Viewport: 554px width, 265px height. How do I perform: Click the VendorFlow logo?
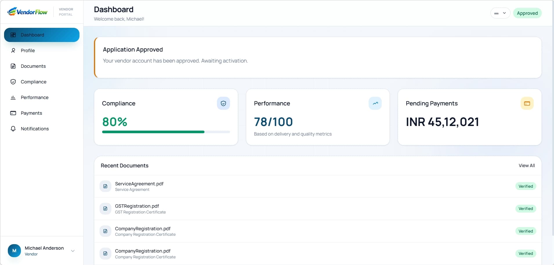tap(28, 12)
